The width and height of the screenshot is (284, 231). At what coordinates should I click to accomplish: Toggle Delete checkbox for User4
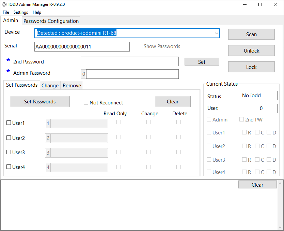pos(178,167)
